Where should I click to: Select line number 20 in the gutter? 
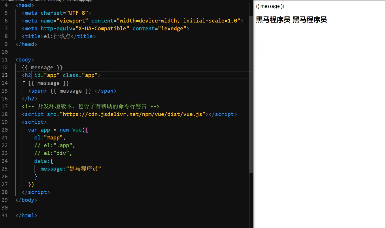pyautogui.click(x=5, y=130)
